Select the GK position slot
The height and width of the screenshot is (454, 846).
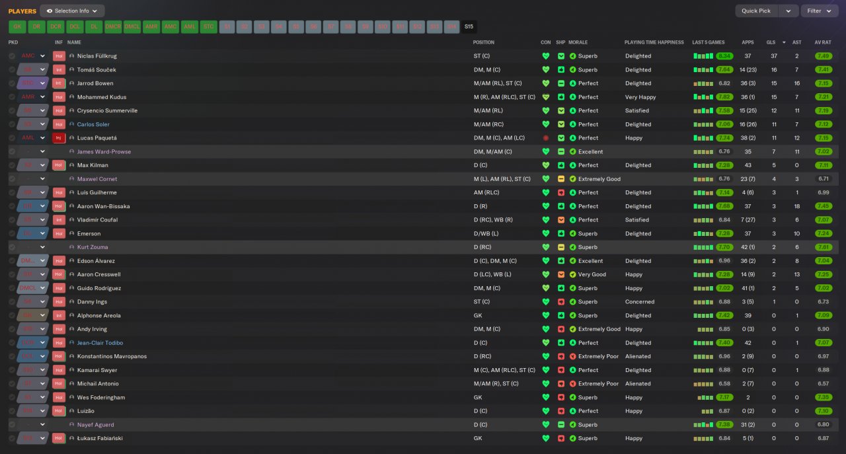coord(18,26)
